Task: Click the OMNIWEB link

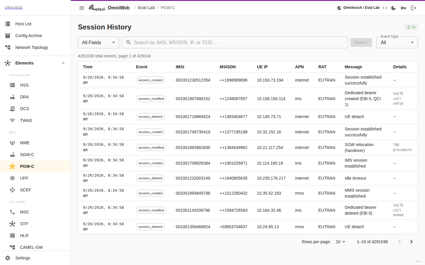Action: pyautogui.click(x=14, y=7)
